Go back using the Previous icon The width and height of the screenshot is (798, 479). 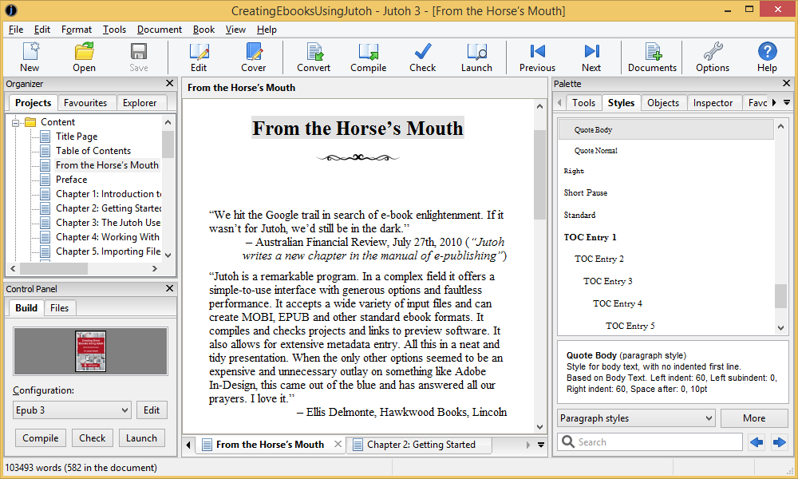click(x=536, y=56)
